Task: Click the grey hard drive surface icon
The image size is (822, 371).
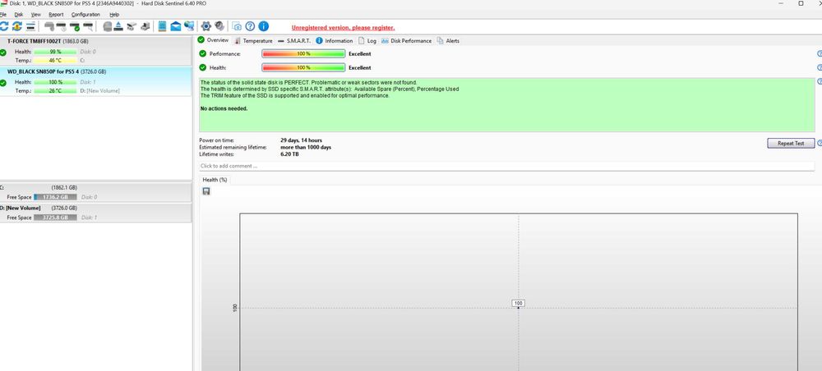Action: tap(108, 26)
